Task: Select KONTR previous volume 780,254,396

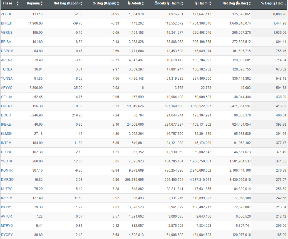Action: [x=174, y=170]
